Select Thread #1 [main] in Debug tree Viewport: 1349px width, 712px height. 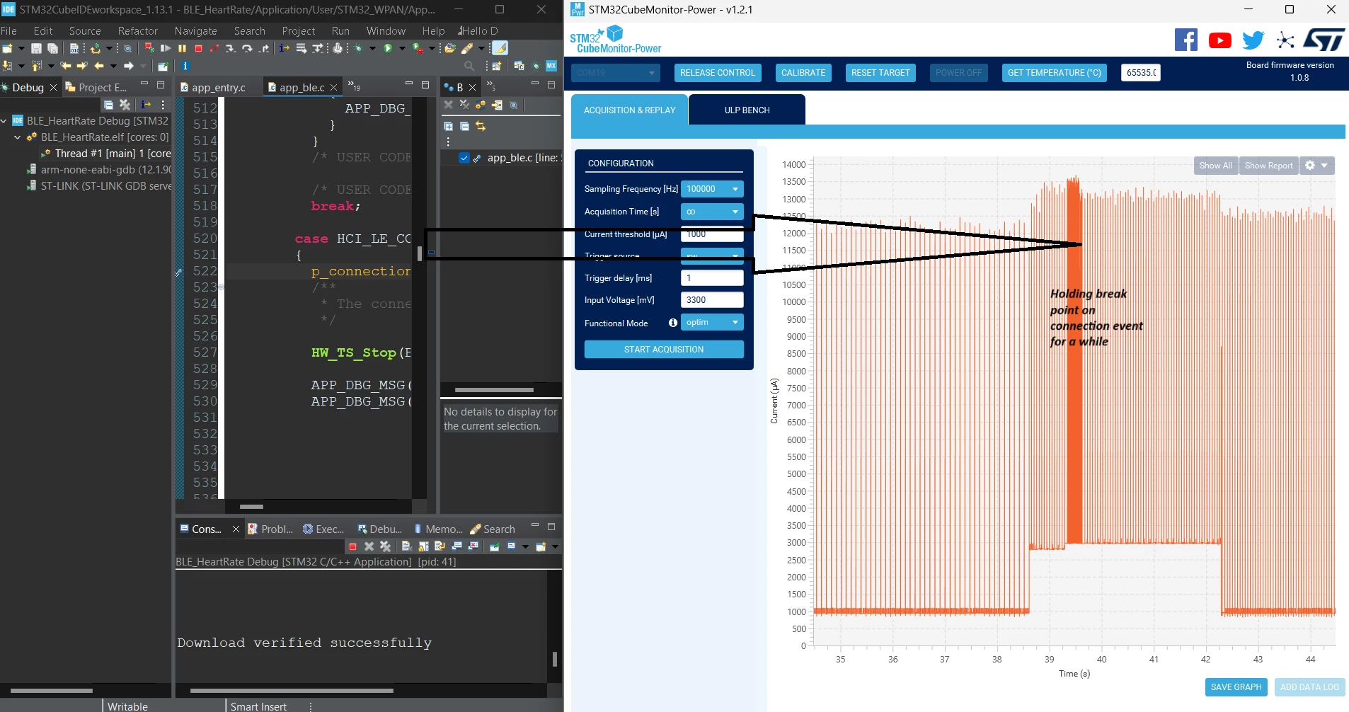[106, 154]
